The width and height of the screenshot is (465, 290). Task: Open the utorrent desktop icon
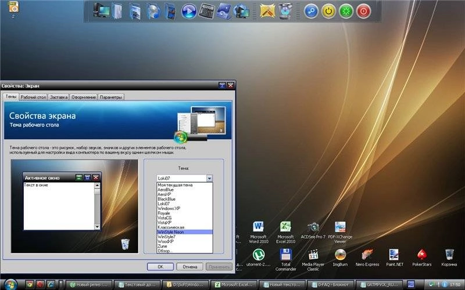[258, 258]
